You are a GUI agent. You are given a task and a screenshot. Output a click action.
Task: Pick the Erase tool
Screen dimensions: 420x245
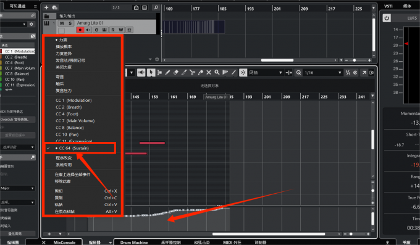pyautogui.click(x=175, y=72)
